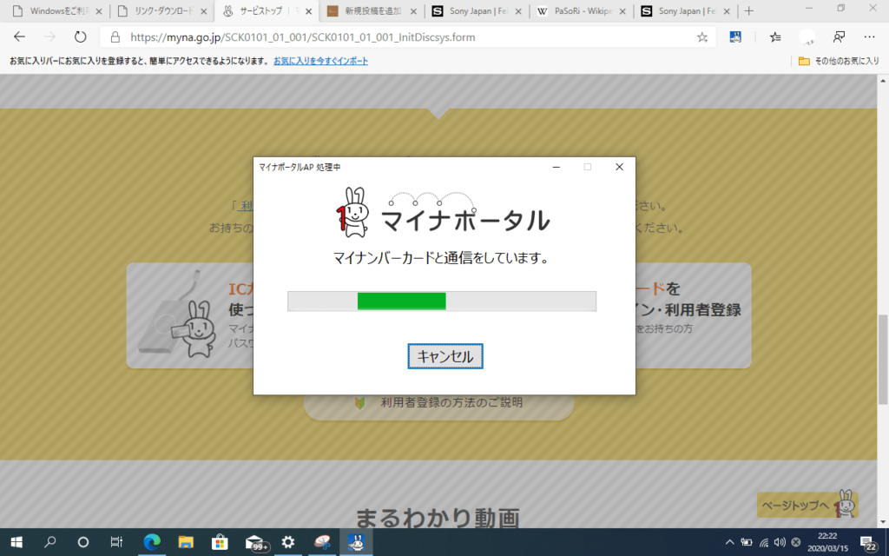This screenshot has width=889, height=556.
Task: Open the taskbar clock showing 22:22
Action: [827, 542]
